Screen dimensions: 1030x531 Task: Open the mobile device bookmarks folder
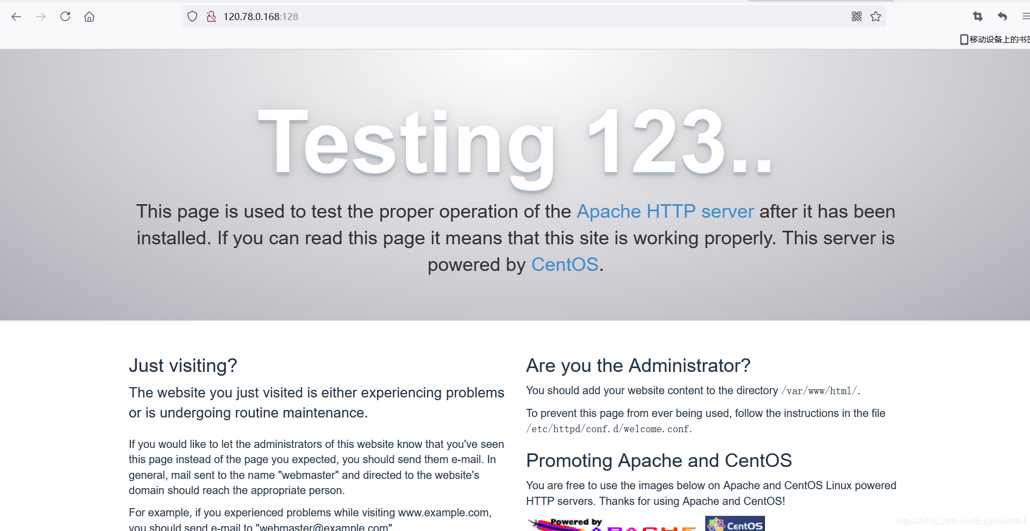pyautogui.click(x=995, y=40)
